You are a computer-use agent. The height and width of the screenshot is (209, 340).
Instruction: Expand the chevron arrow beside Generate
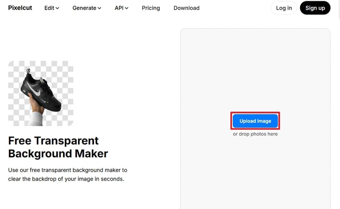pos(99,8)
